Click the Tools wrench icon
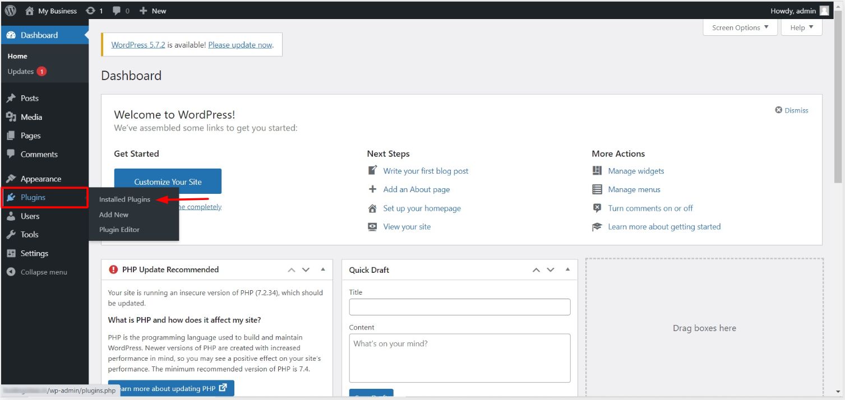 [x=11, y=235]
